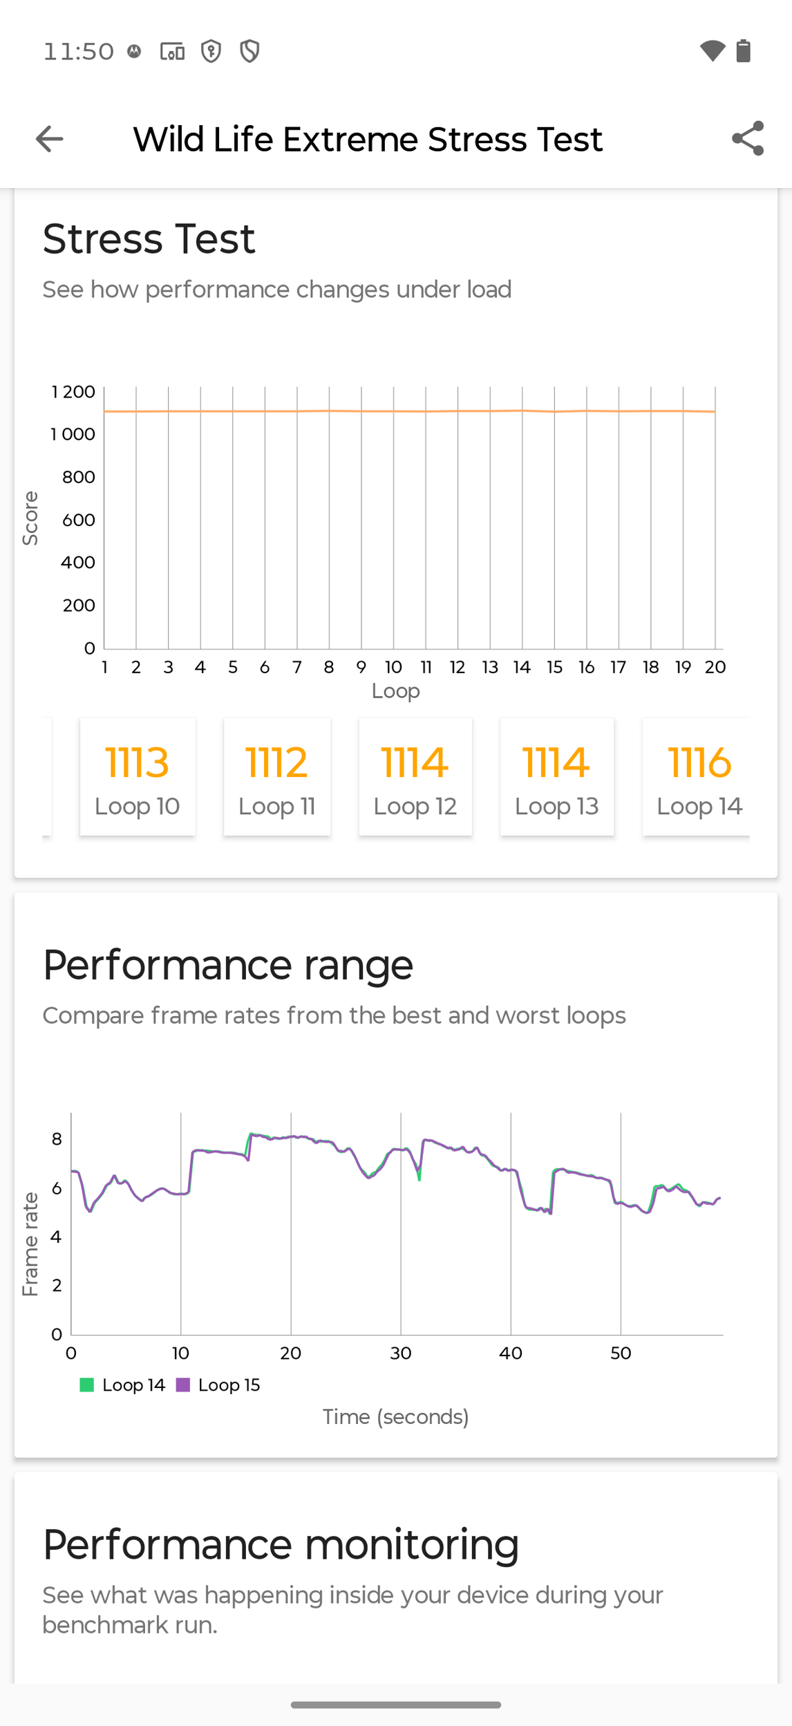The image size is (792, 1726).
Task: Select the Loop 14 score card
Action: pos(697,777)
